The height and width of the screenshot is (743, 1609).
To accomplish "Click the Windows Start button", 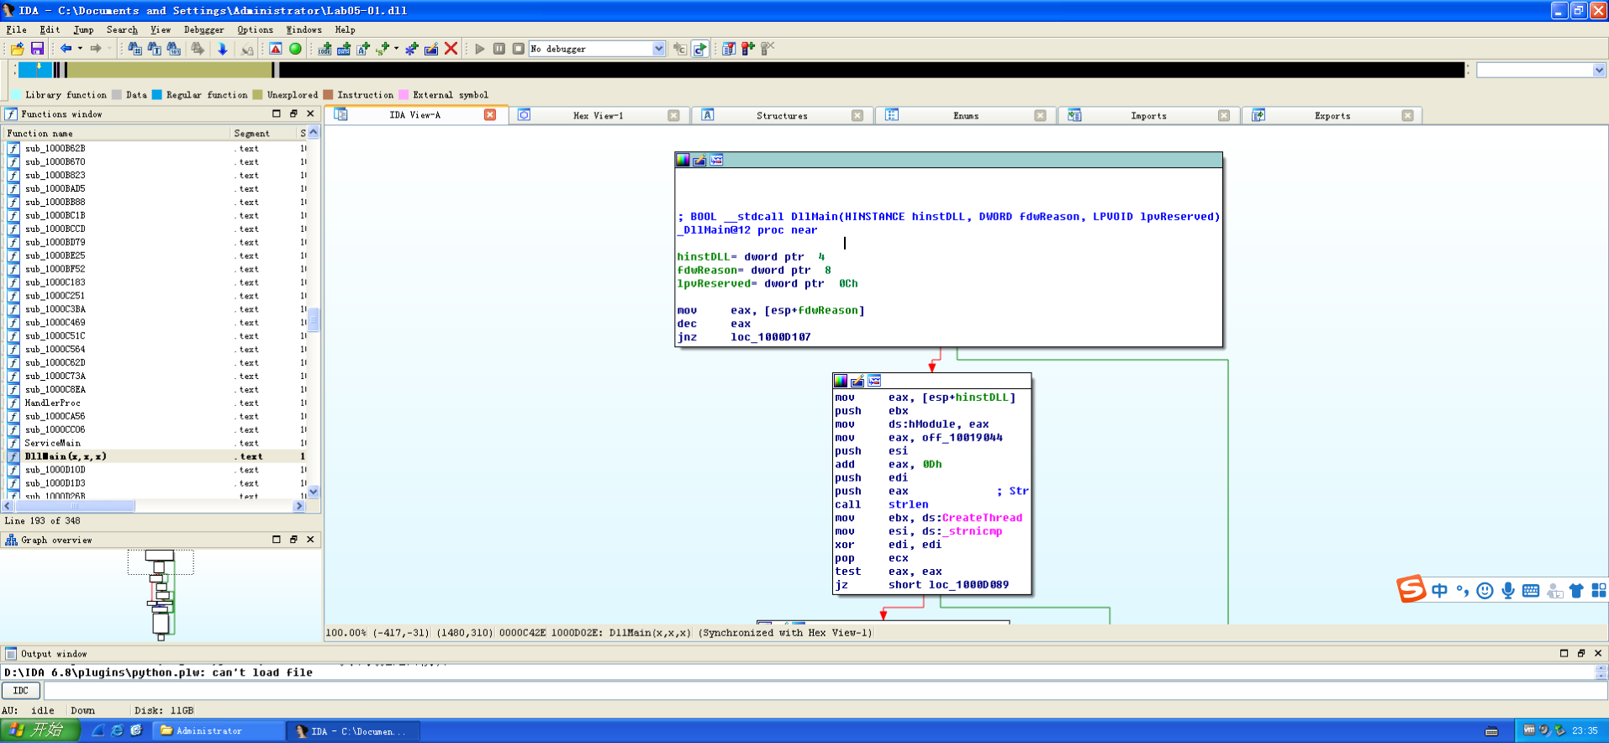I will pyautogui.click(x=40, y=730).
